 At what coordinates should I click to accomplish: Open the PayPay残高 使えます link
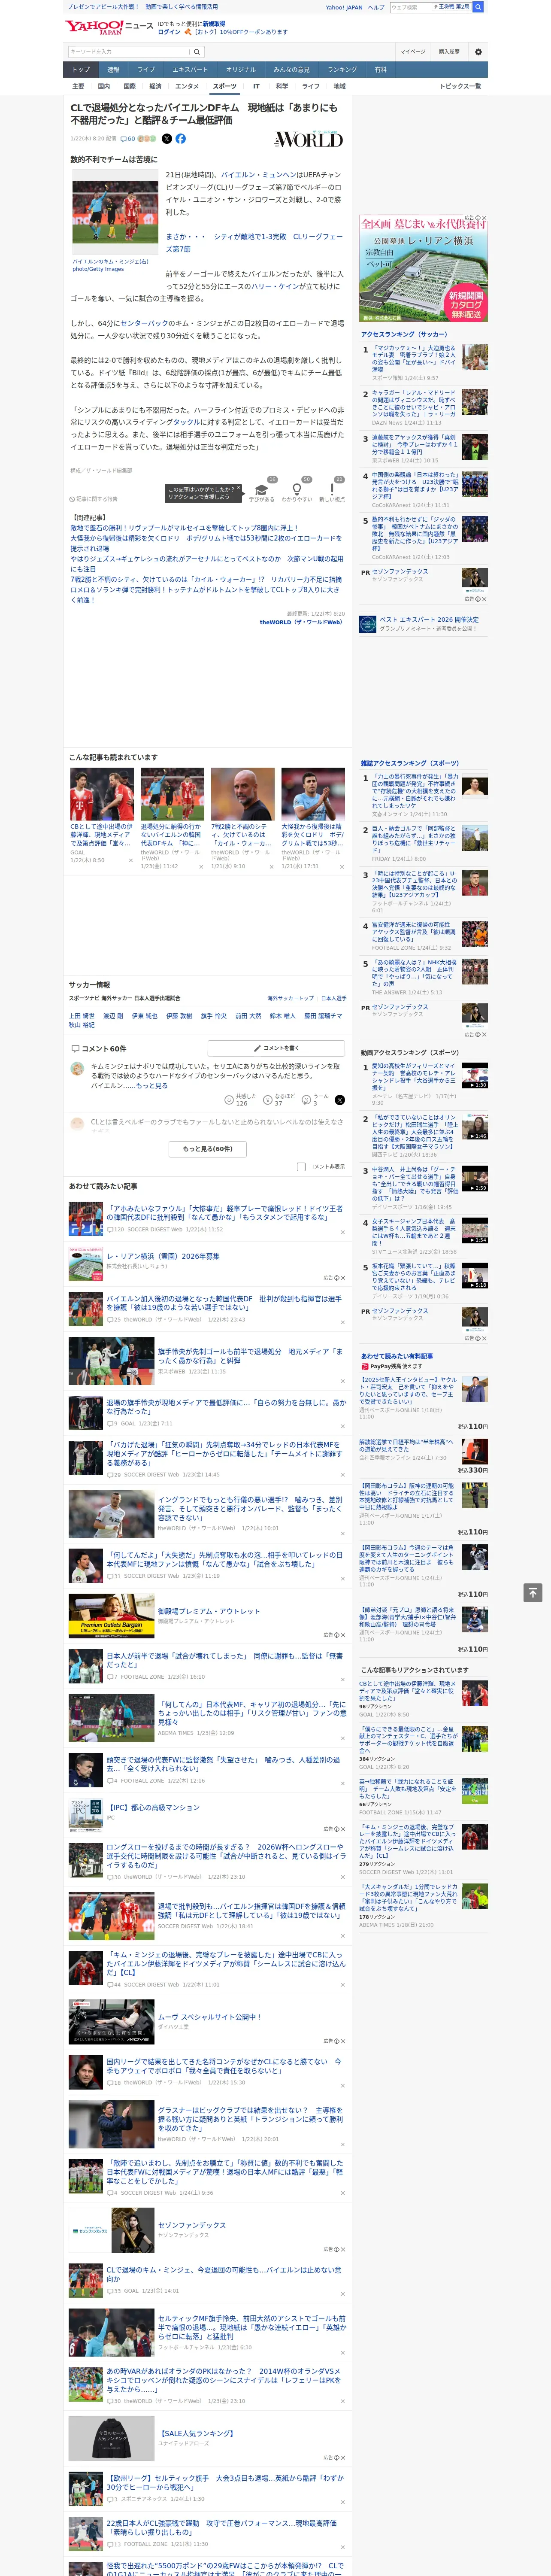[391, 1366]
